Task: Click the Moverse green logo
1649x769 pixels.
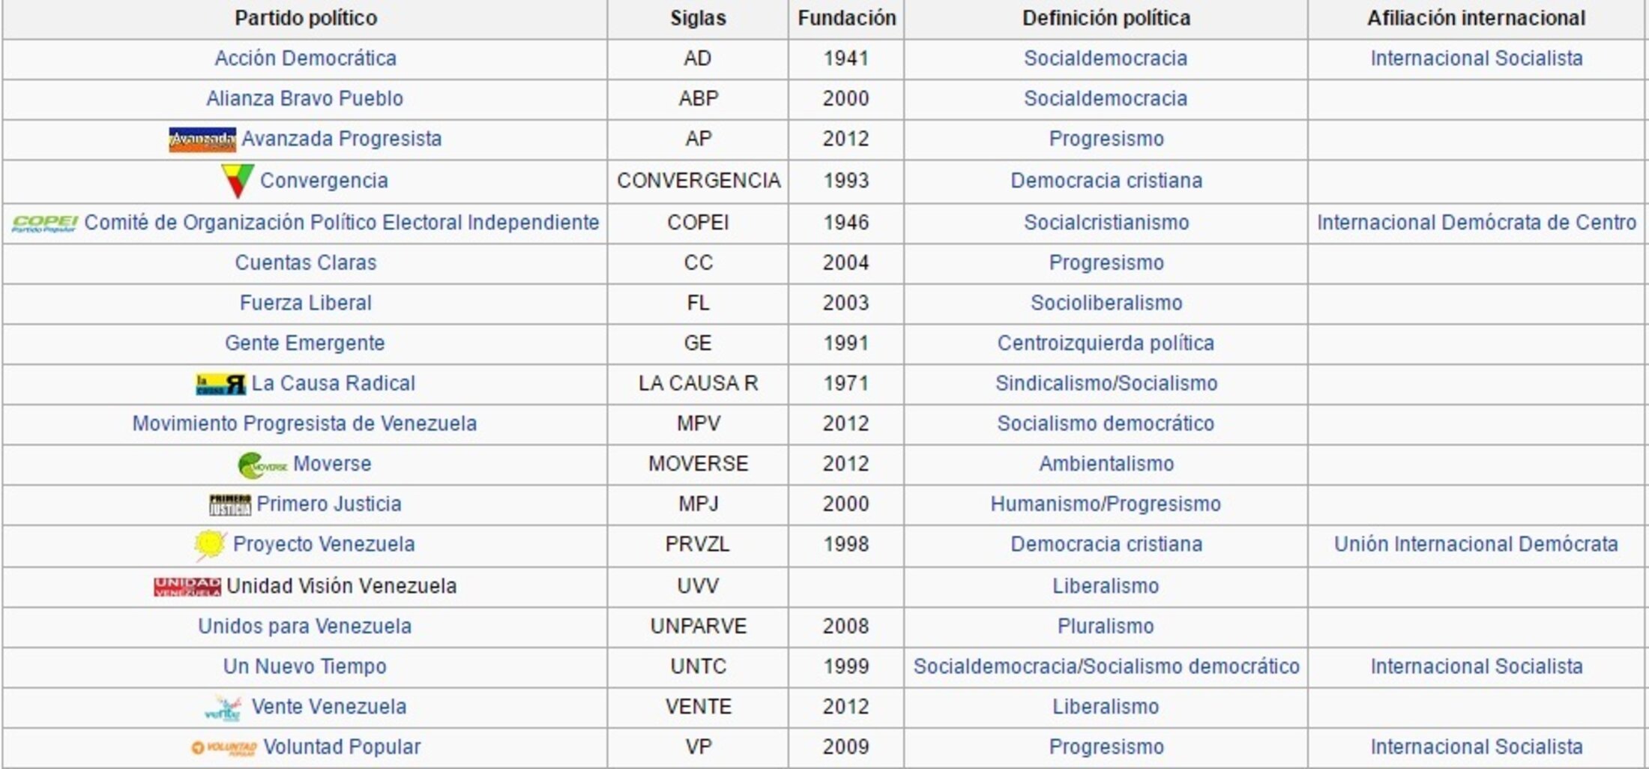Action: 262,465
